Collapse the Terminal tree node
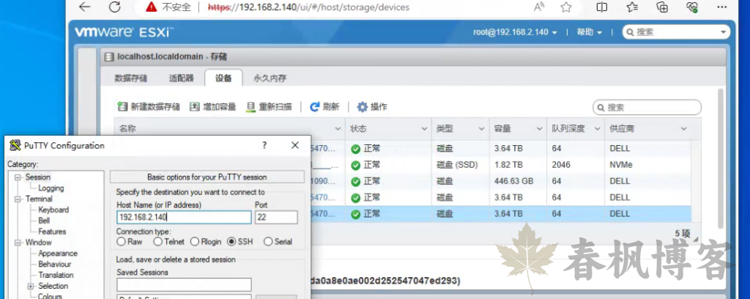 click(18, 199)
